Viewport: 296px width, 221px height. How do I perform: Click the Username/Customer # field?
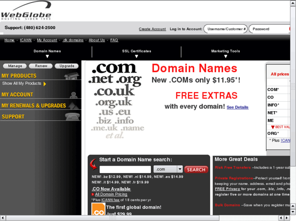226,29
